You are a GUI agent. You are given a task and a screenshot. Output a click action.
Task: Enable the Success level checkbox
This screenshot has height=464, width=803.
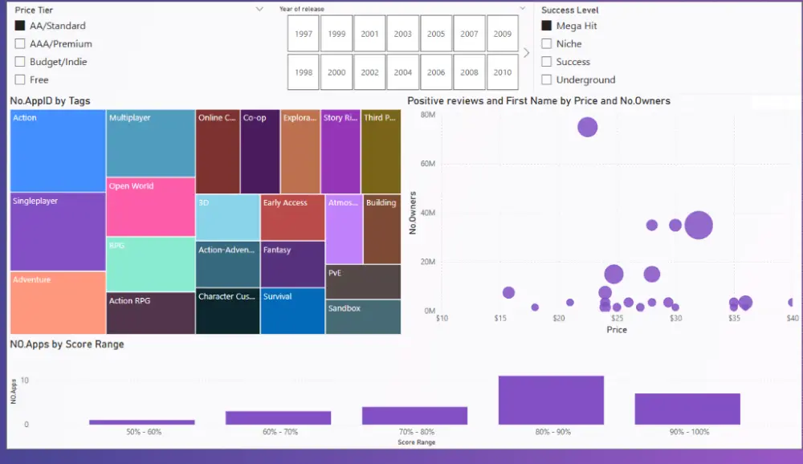(x=546, y=62)
